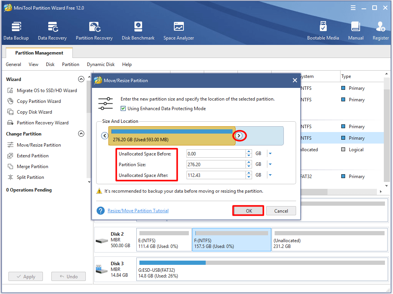This screenshot has height=294, width=393.
Task: Decrease Partition Size value
Action: coord(249,167)
